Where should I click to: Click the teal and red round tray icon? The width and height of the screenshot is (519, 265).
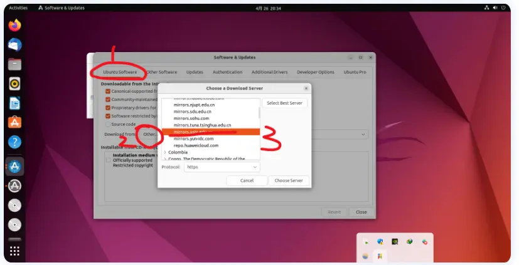click(425, 242)
